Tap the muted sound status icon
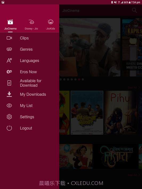The height and width of the screenshot is (189, 142). tap(115, 2)
